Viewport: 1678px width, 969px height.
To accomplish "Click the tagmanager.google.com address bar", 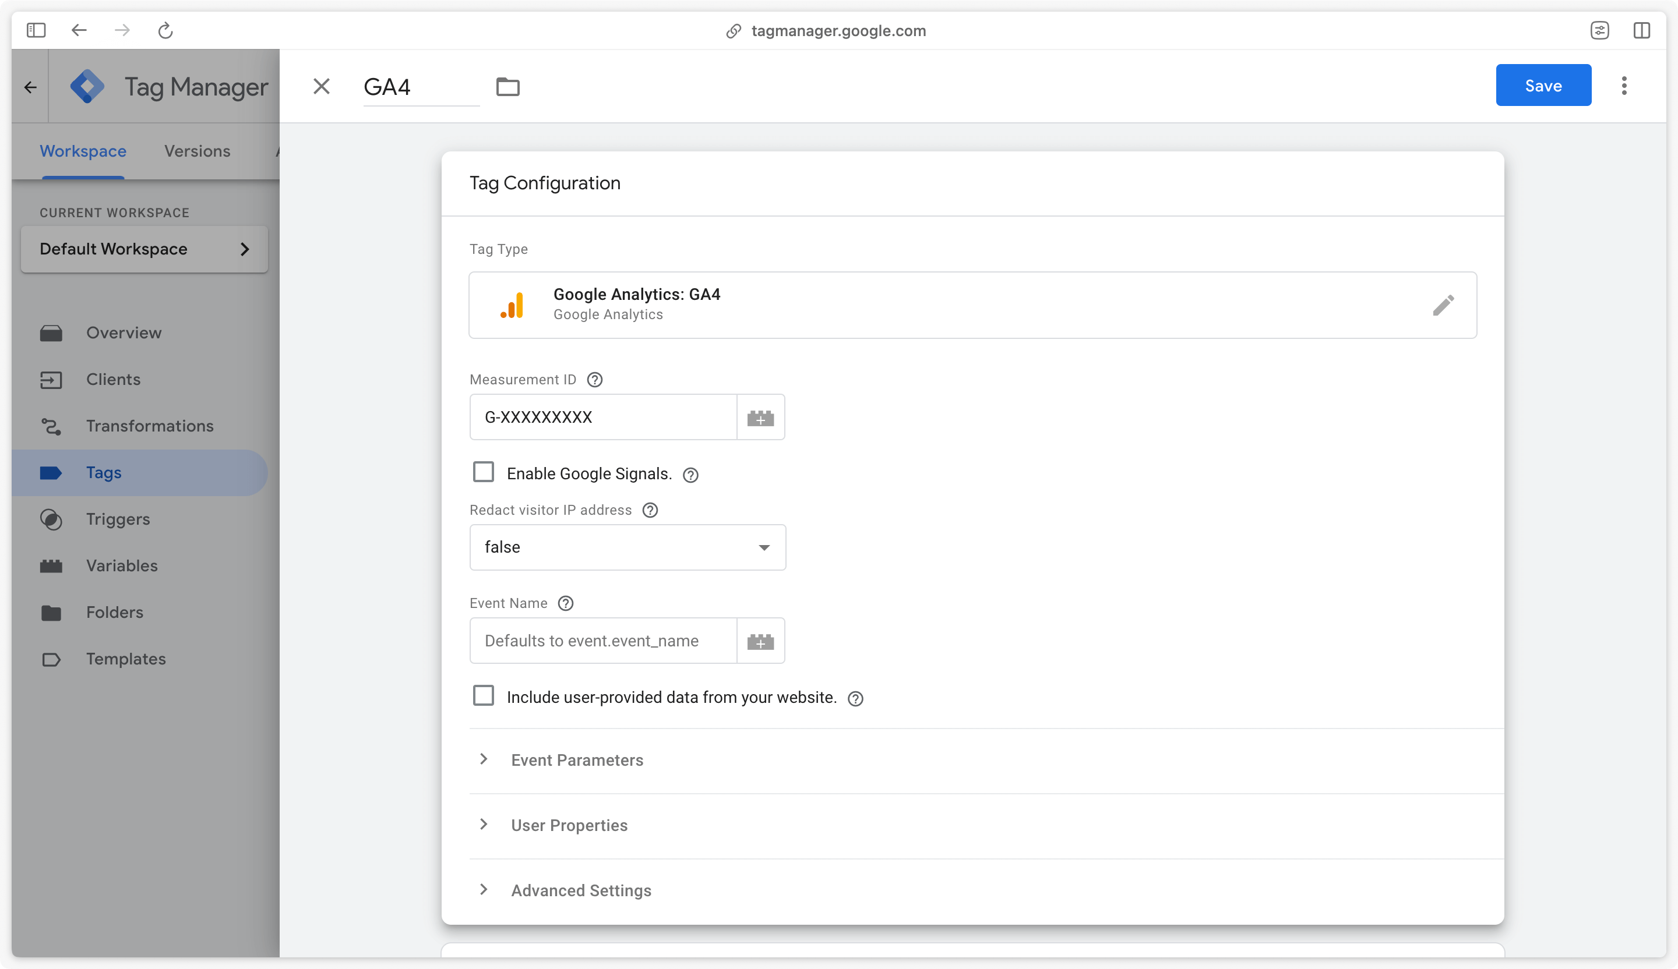I will (826, 31).
